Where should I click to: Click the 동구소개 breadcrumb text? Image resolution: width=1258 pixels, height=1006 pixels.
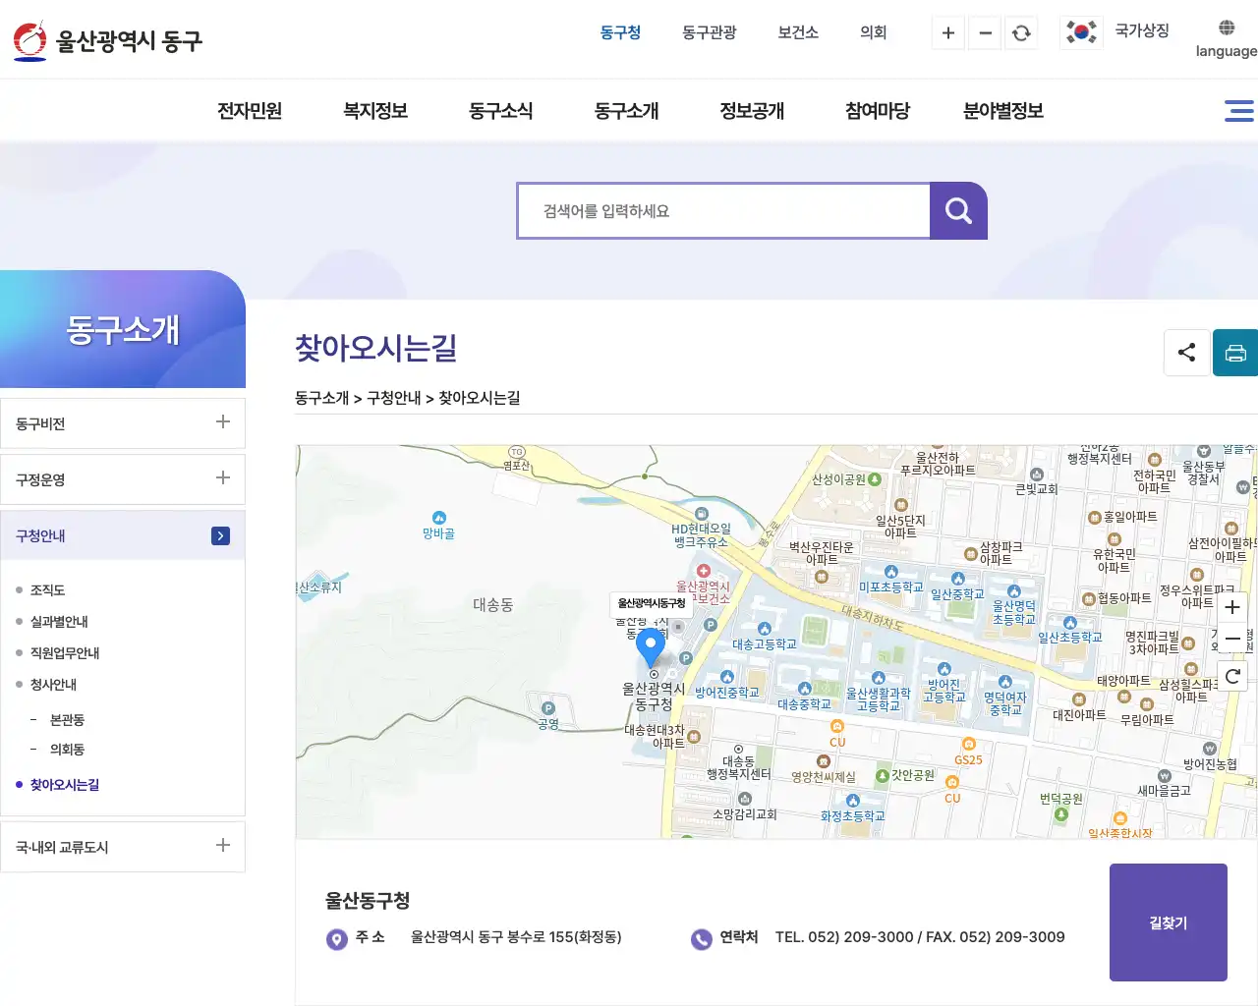(322, 398)
